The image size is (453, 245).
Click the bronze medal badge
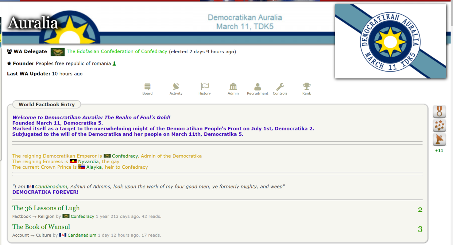tap(439, 111)
